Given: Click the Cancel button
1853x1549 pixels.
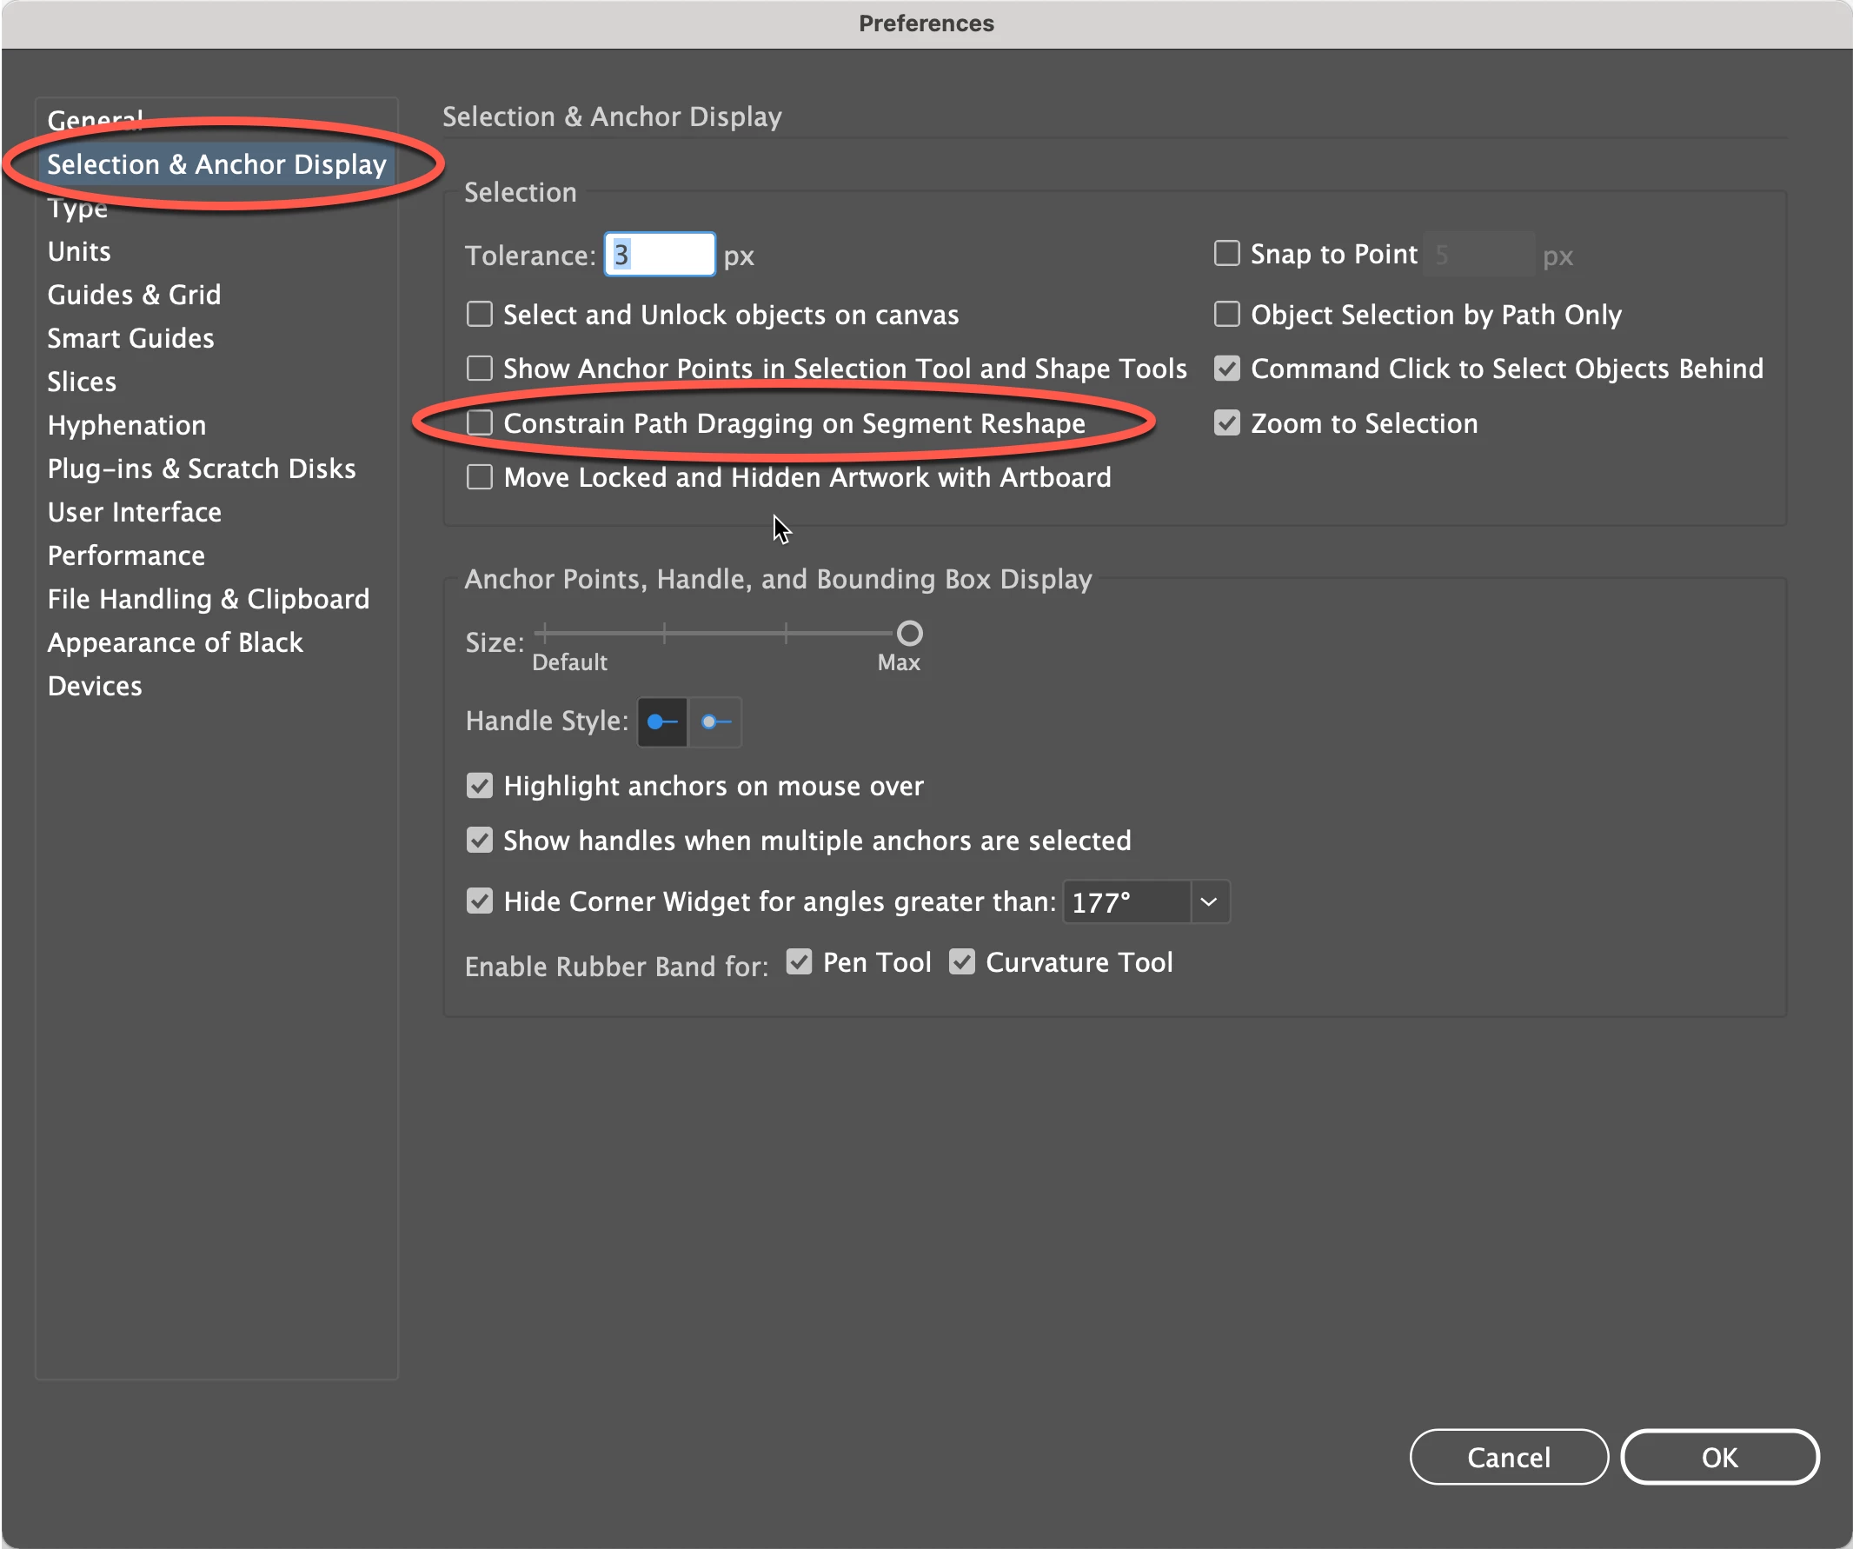Looking at the screenshot, I should [1508, 1457].
